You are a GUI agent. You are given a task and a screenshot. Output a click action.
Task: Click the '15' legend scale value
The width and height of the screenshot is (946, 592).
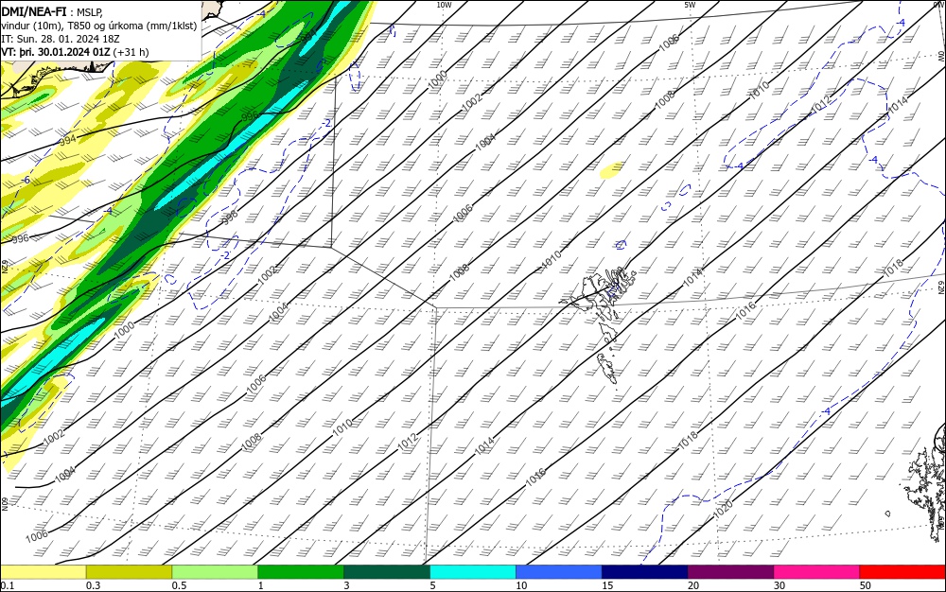pyautogui.click(x=607, y=585)
